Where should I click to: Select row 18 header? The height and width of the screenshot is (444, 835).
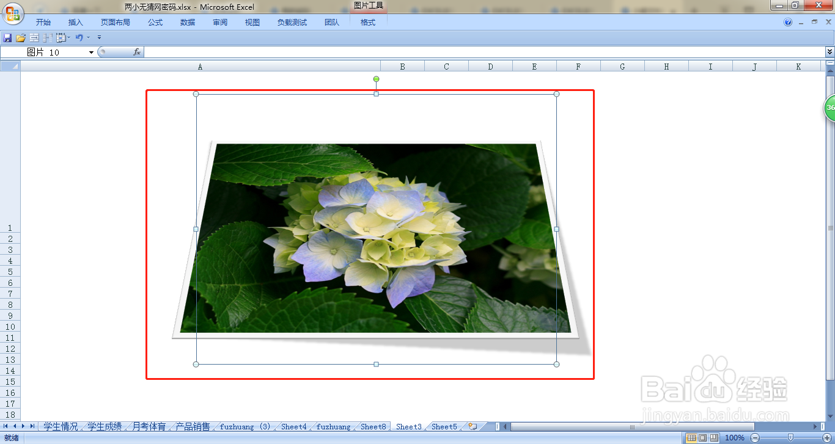[x=10, y=415]
